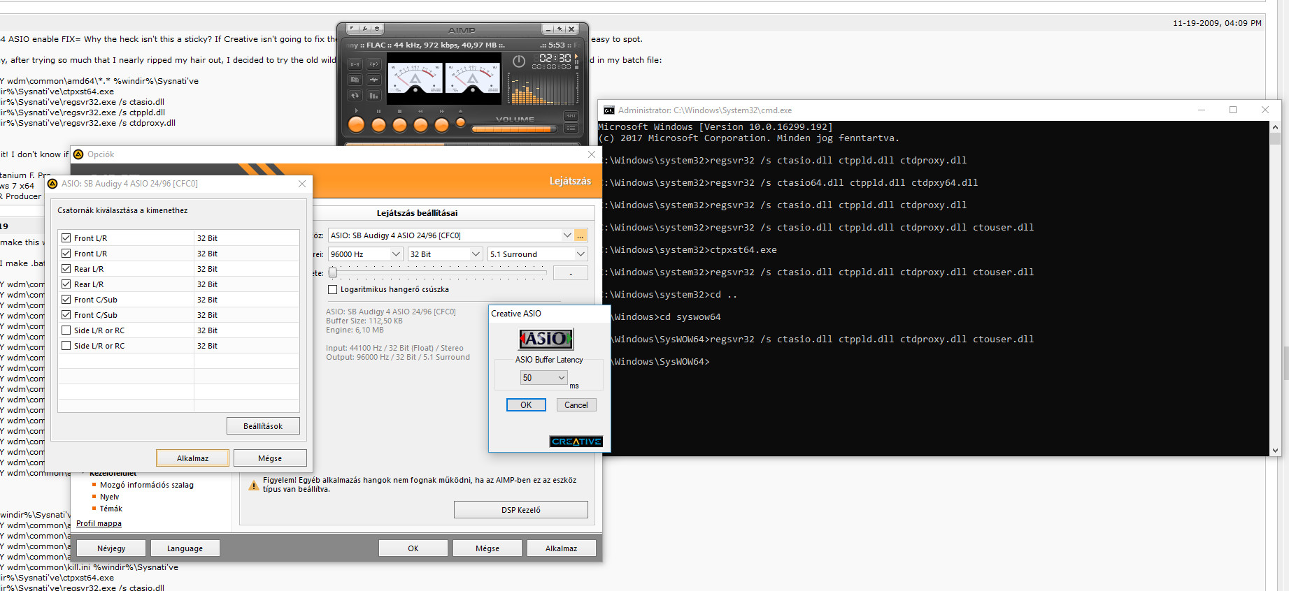Close the Opciók window
Viewport: 1289px width, 591px height.
[x=592, y=154]
